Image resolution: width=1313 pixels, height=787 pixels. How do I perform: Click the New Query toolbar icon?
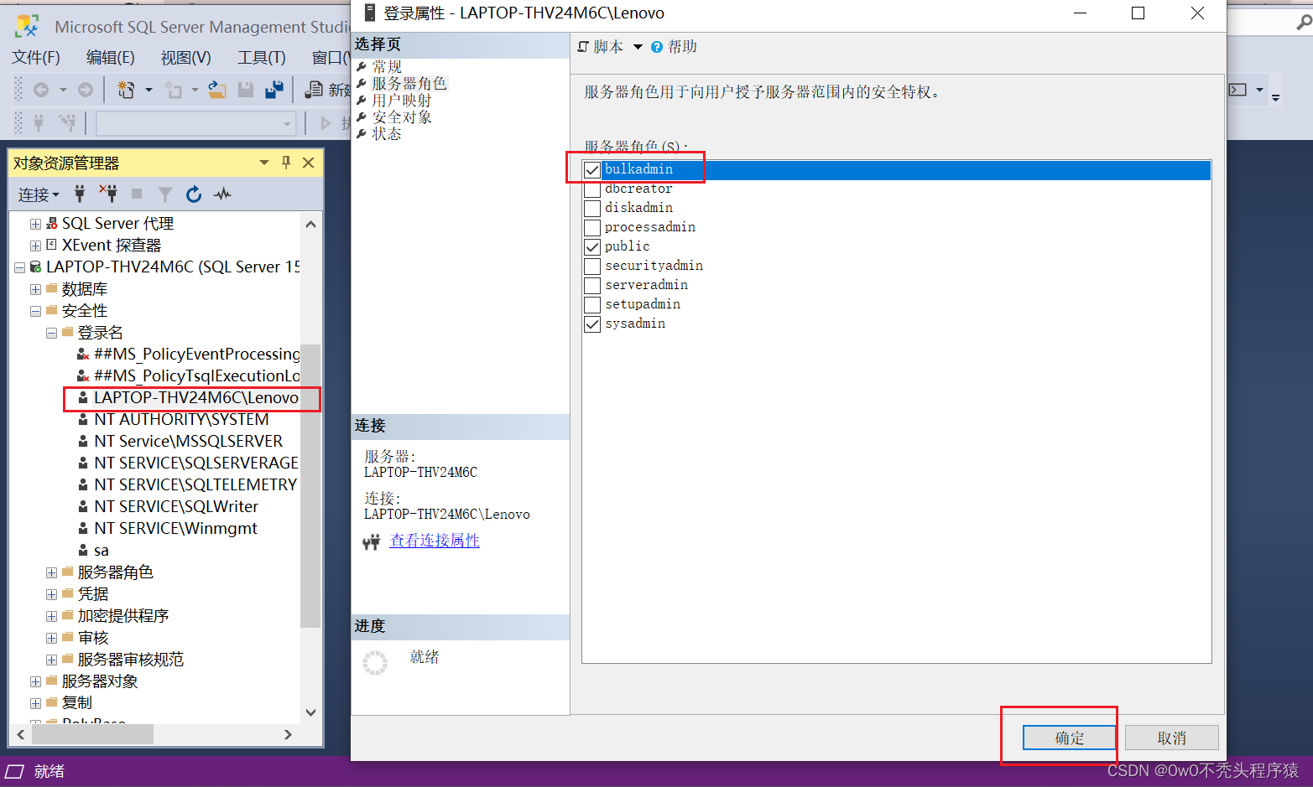(x=315, y=90)
